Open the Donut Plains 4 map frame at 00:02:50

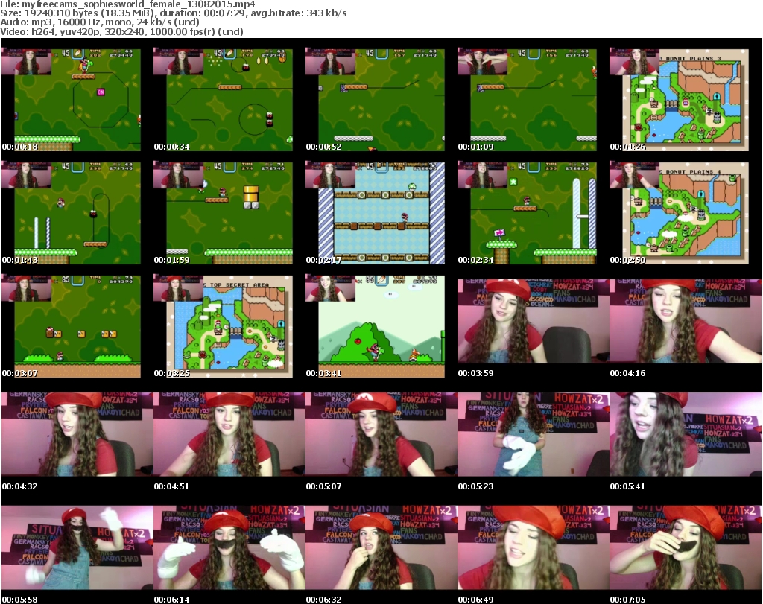tap(679, 213)
